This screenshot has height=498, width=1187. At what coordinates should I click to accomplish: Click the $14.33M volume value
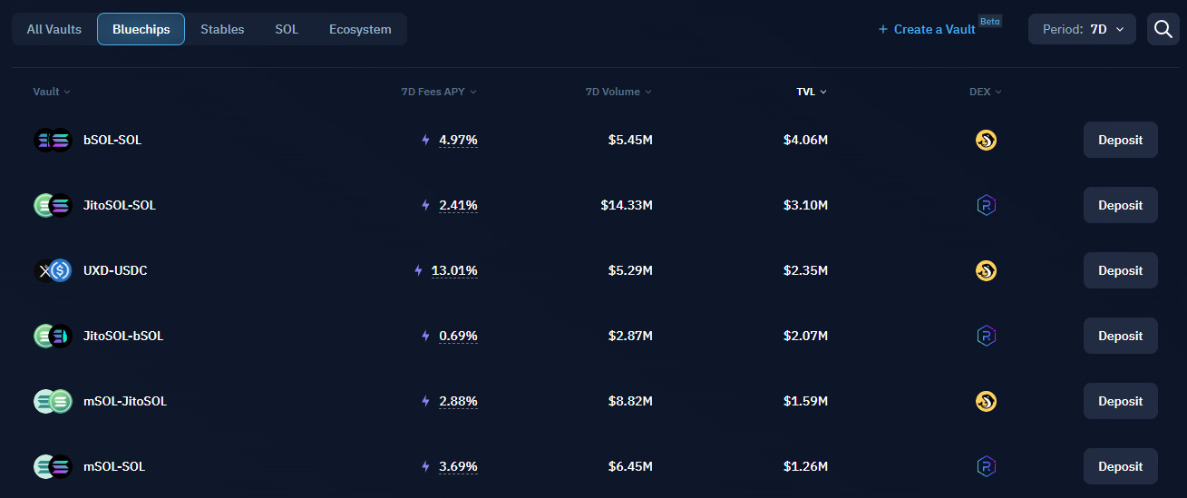[627, 206]
